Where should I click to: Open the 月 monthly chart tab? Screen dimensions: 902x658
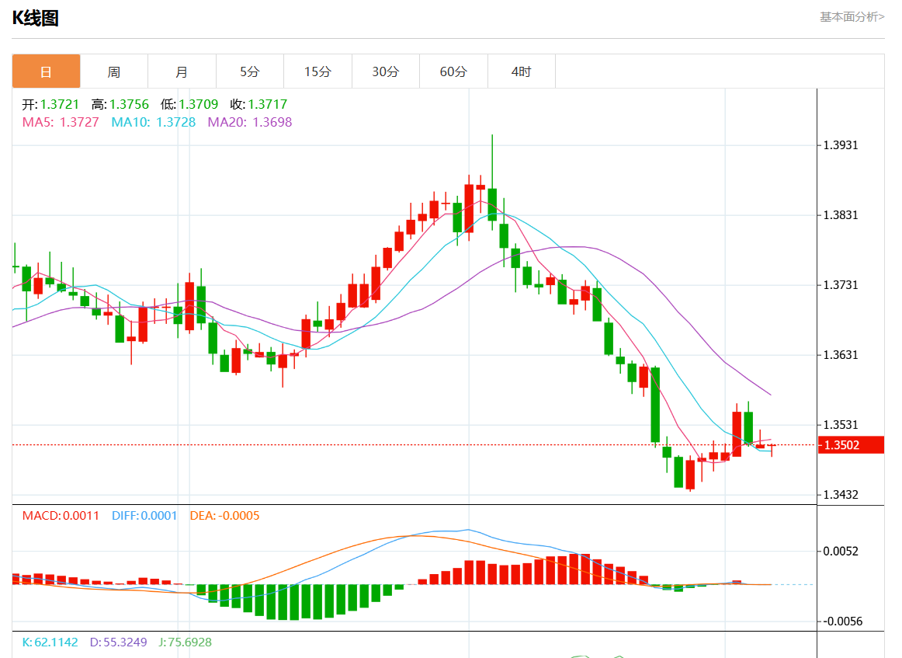click(x=182, y=71)
